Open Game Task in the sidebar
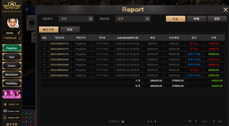Image resolution: width=229 pixels, height=126 pixels. pos(12,111)
